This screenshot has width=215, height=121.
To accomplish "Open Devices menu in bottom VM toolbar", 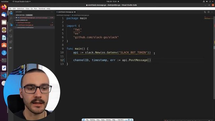I will (108, 120).
